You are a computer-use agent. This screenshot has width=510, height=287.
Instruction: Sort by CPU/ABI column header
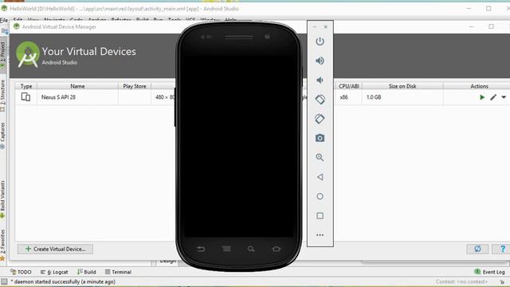tap(349, 86)
